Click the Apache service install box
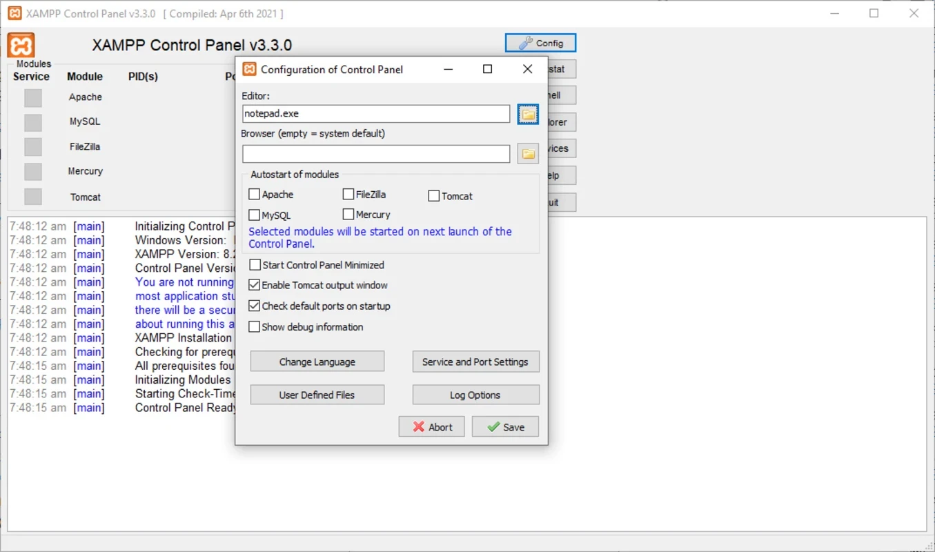 (x=33, y=98)
